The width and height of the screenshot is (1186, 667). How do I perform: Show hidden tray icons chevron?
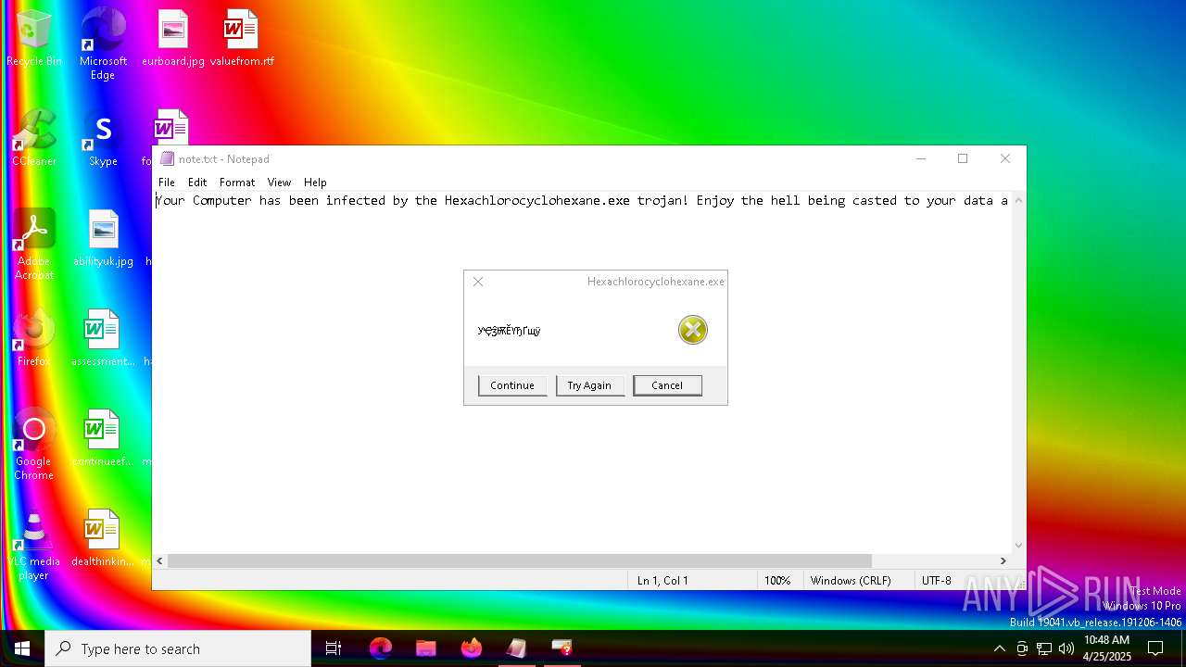coord(999,648)
